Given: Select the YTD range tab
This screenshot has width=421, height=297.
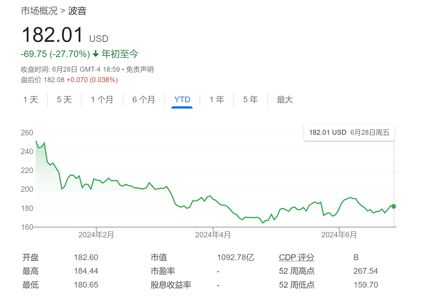Looking at the screenshot, I should 182,100.
